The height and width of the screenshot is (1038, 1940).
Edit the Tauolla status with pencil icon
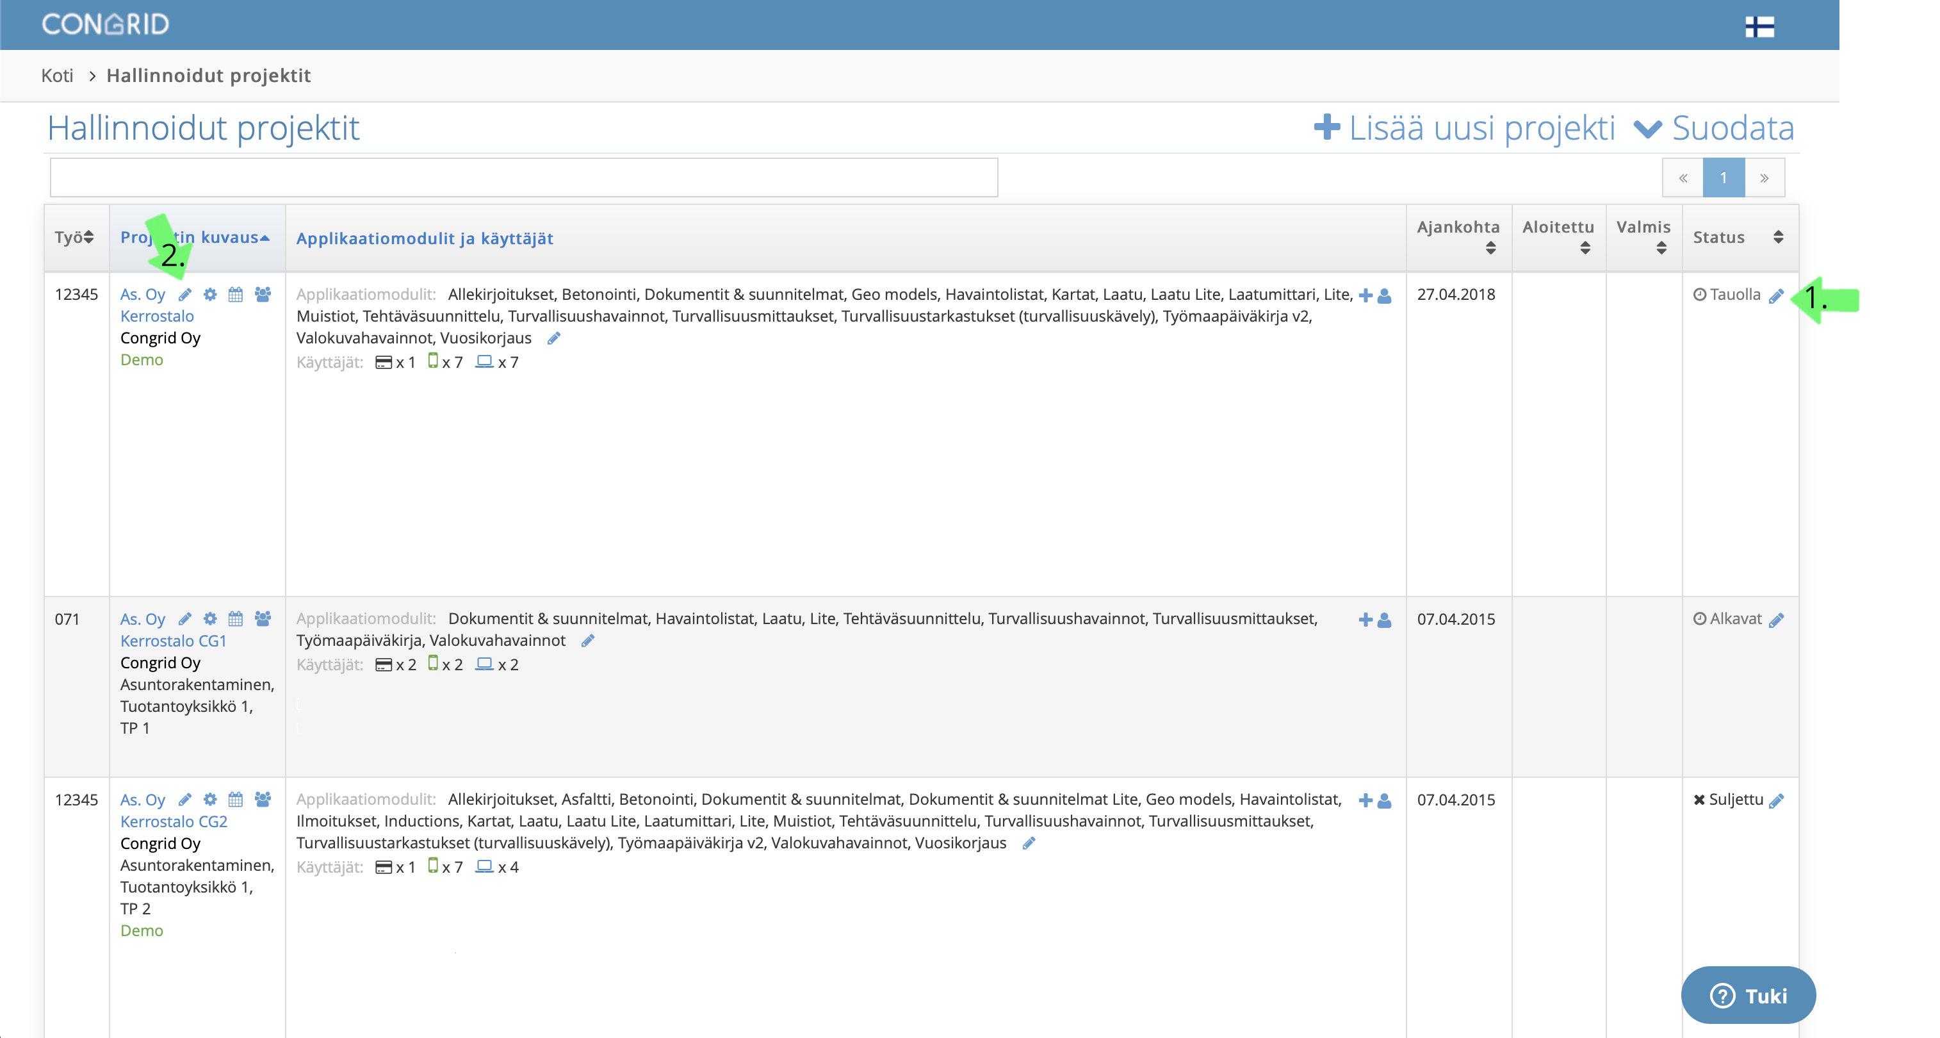click(1776, 296)
